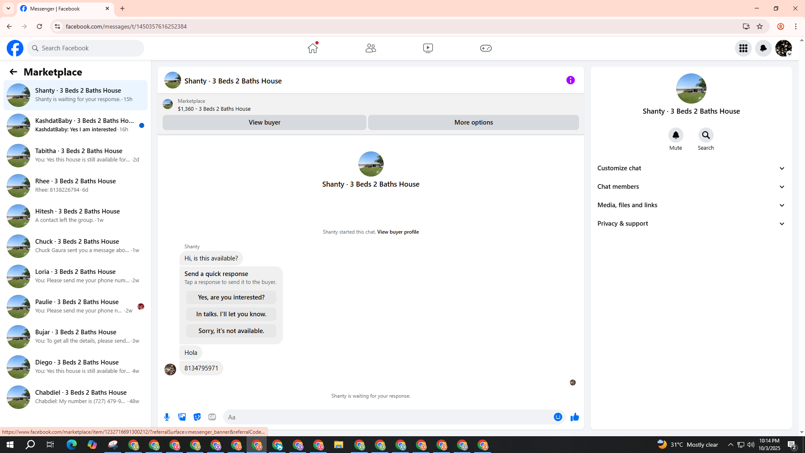This screenshot has width=805, height=453.
Task: Open a new browser tab
Action: click(122, 8)
